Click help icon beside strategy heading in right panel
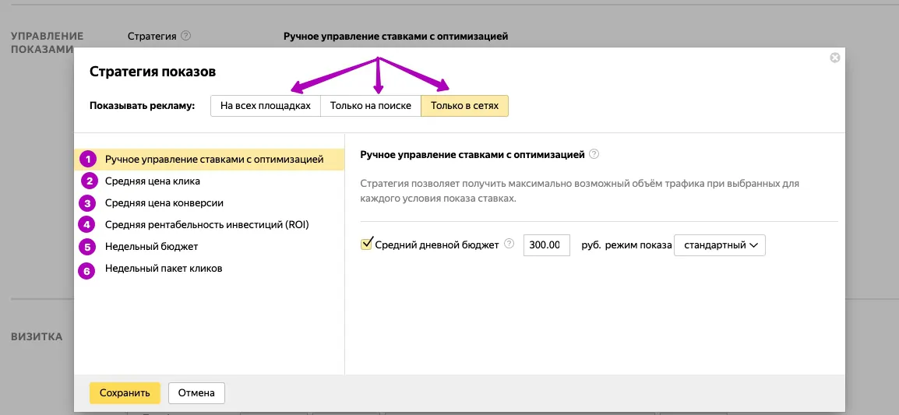The width and height of the screenshot is (899, 415). coord(594,154)
